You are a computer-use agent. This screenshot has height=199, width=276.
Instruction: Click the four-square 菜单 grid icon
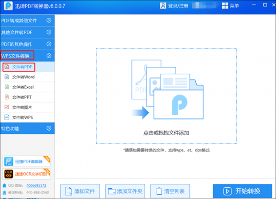(225, 6)
